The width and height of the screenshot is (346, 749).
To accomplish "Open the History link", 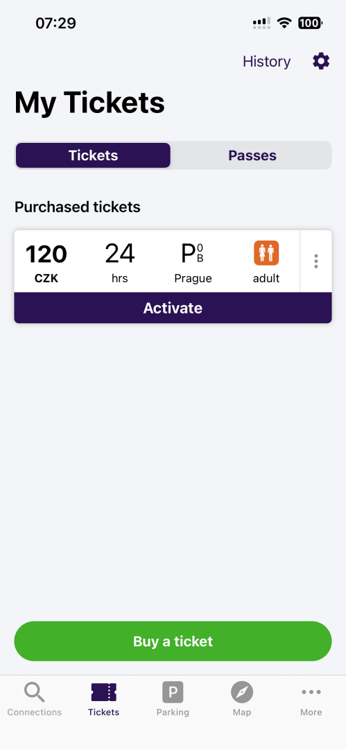I will point(267,62).
